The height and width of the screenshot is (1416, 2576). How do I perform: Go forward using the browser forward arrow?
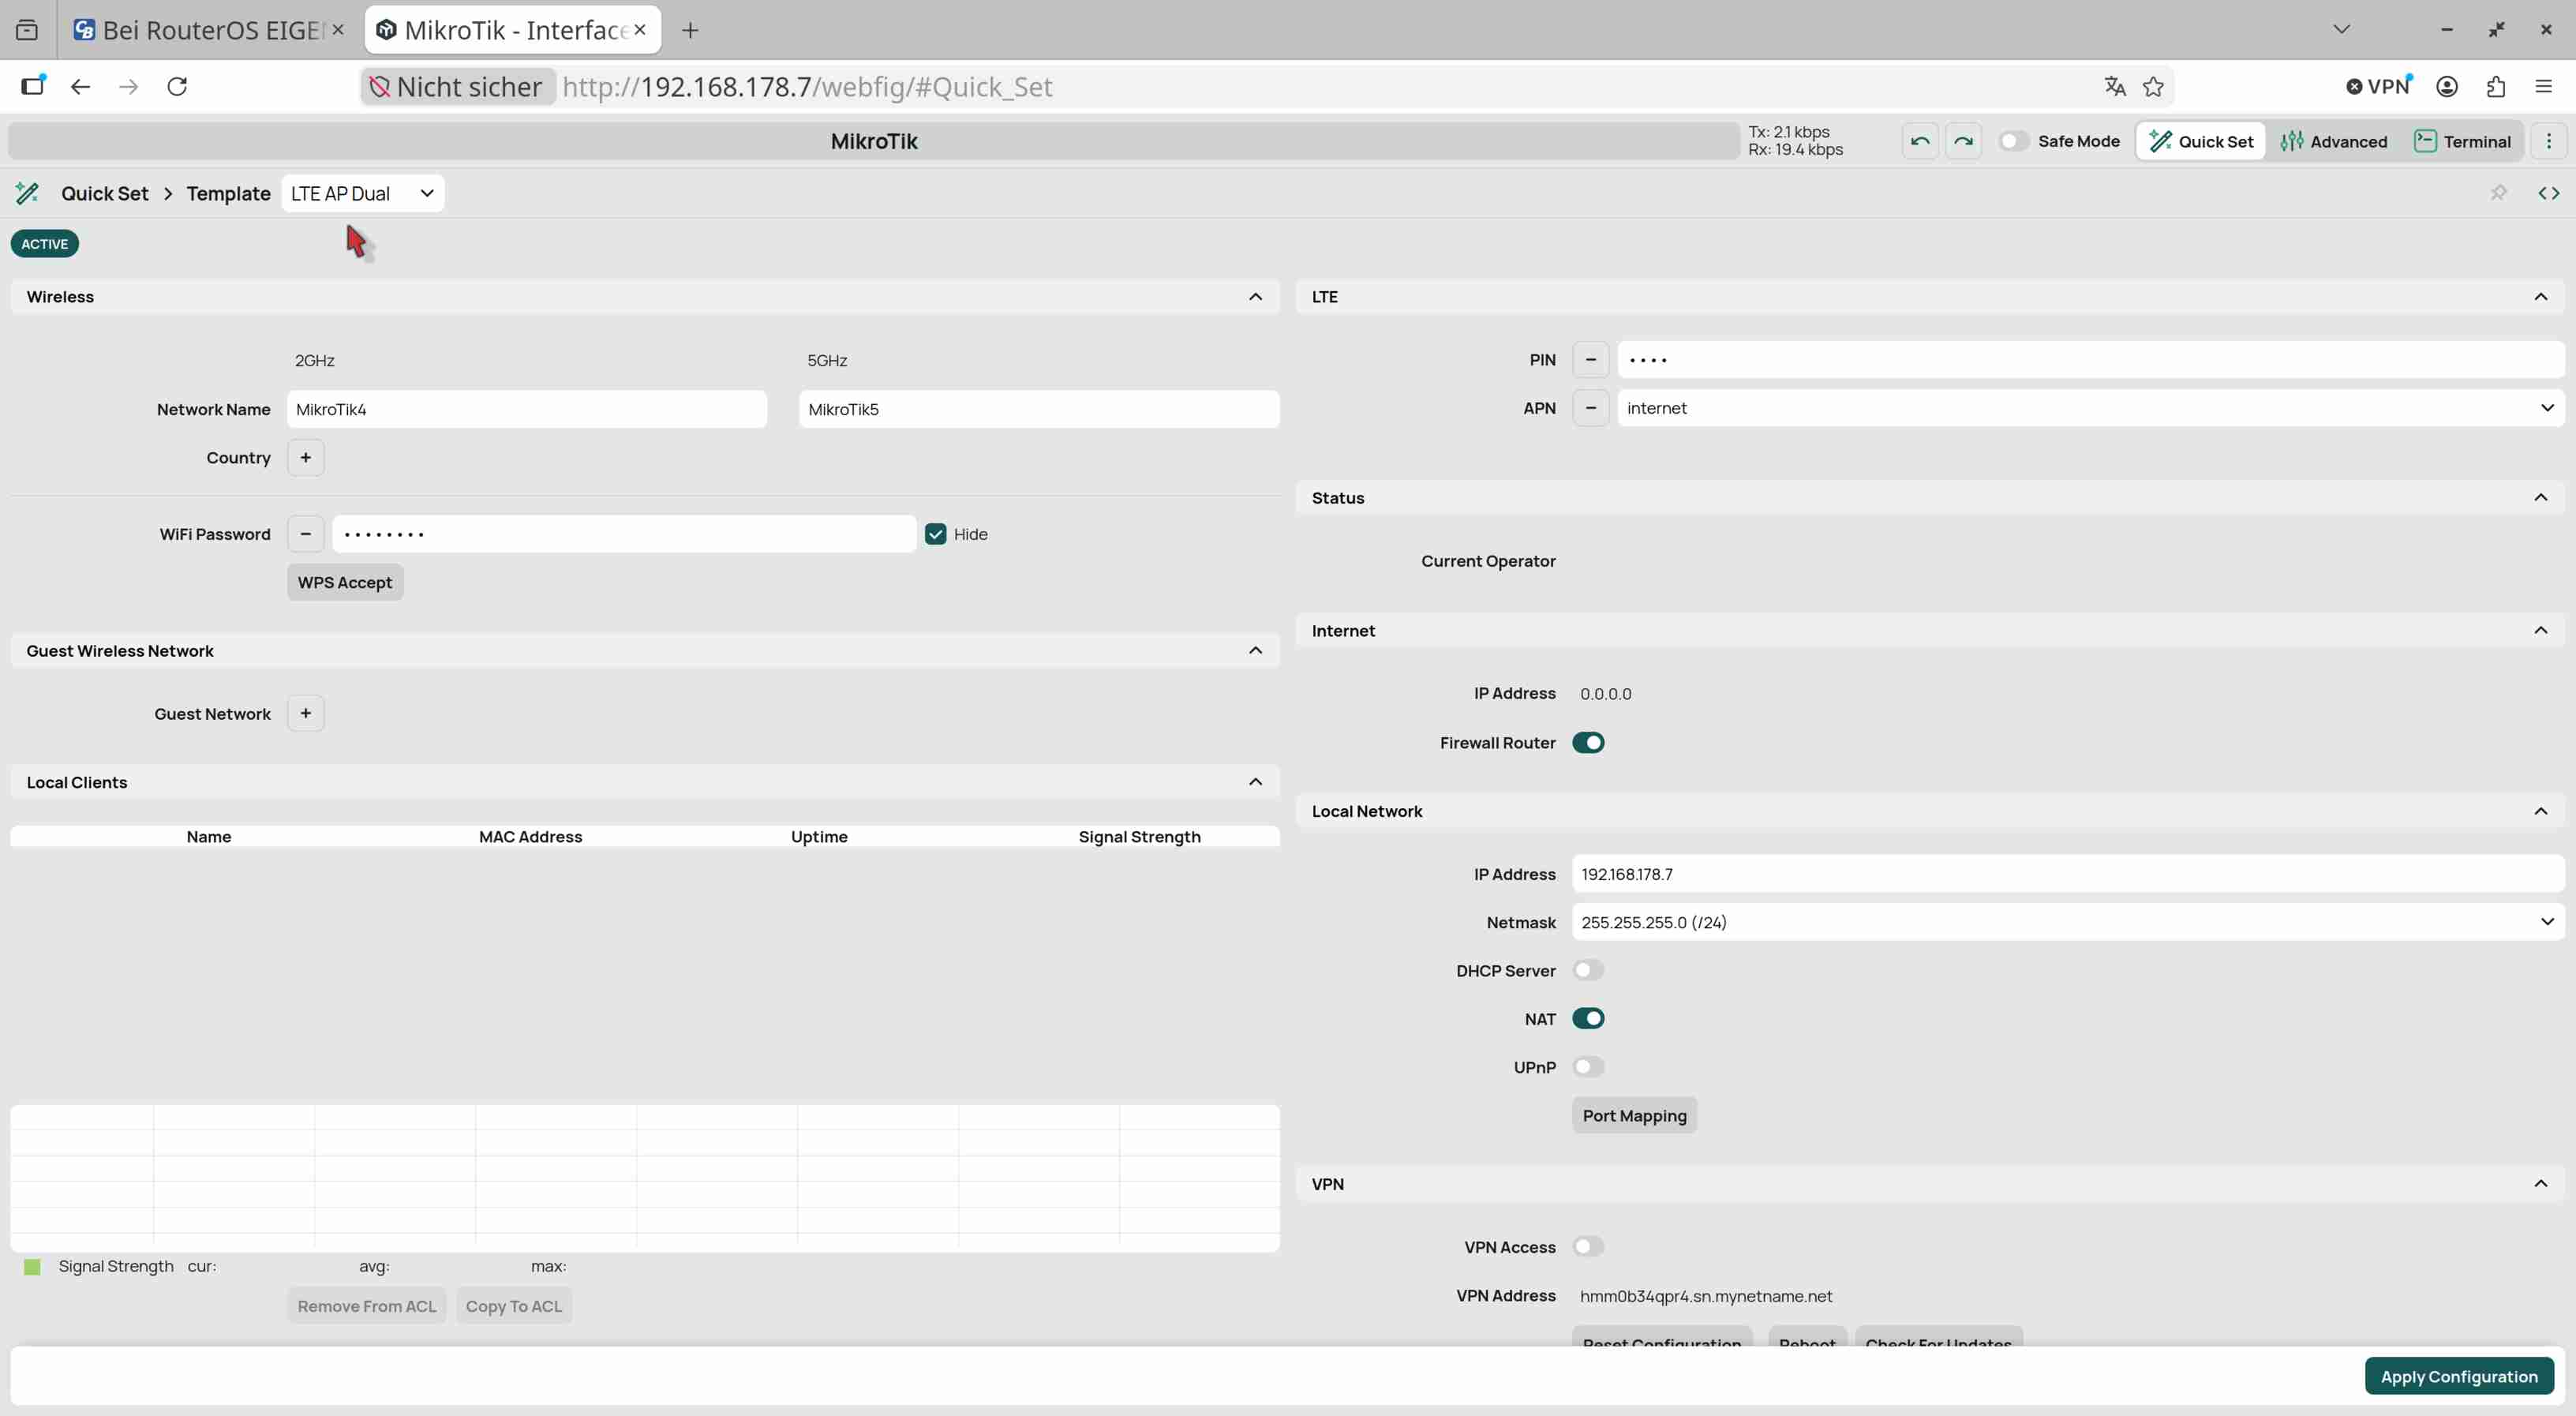coord(129,87)
